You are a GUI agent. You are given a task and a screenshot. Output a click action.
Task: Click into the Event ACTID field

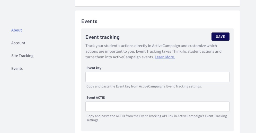click(x=157, y=107)
